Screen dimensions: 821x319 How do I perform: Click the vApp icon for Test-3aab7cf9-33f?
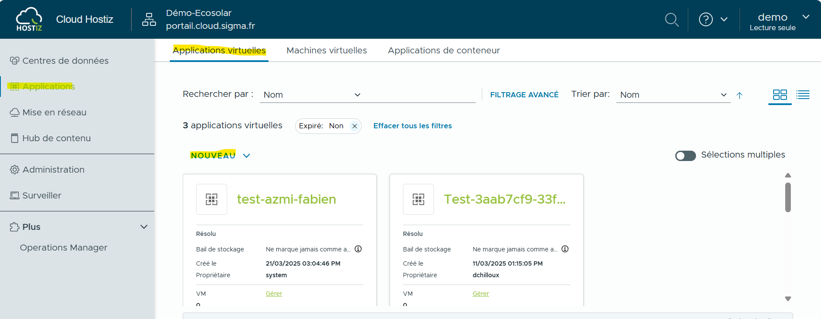(418, 199)
